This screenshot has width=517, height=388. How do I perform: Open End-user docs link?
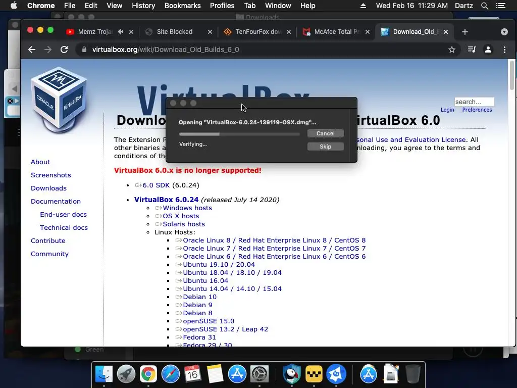(63, 214)
